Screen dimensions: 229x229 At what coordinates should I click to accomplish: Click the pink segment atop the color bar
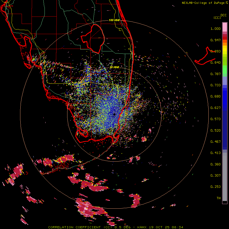point(225,27)
